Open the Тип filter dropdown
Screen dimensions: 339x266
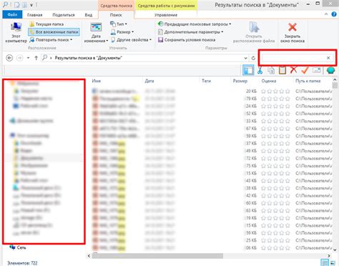click(119, 24)
